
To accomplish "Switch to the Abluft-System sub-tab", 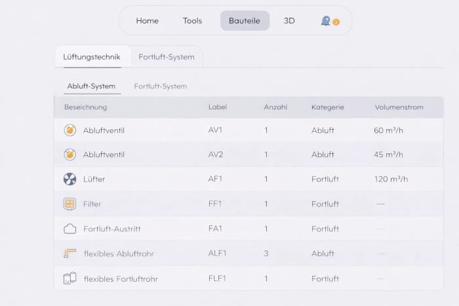I will point(91,86).
